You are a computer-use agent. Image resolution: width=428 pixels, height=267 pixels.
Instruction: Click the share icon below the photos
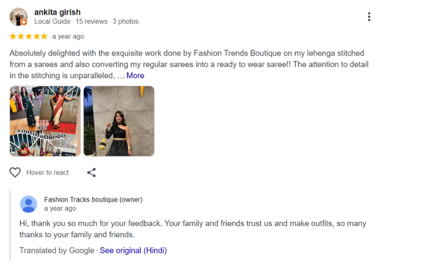(x=91, y=172)
